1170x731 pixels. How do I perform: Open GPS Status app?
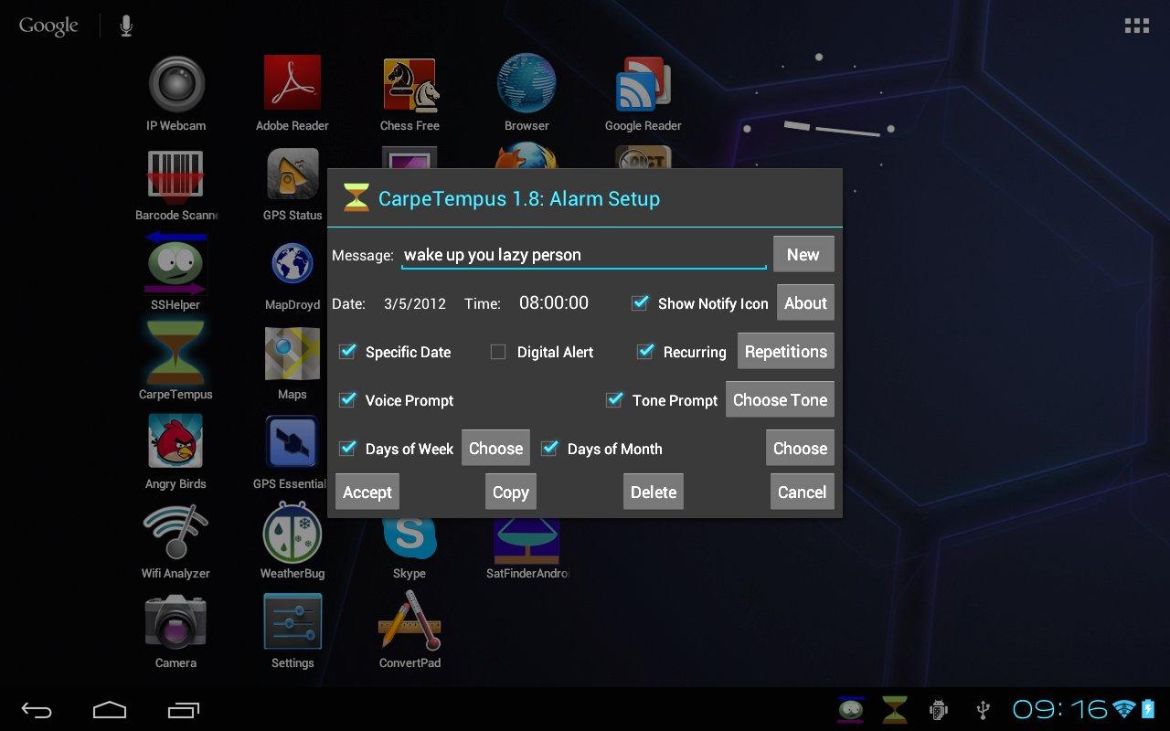(x=292, y=186)
